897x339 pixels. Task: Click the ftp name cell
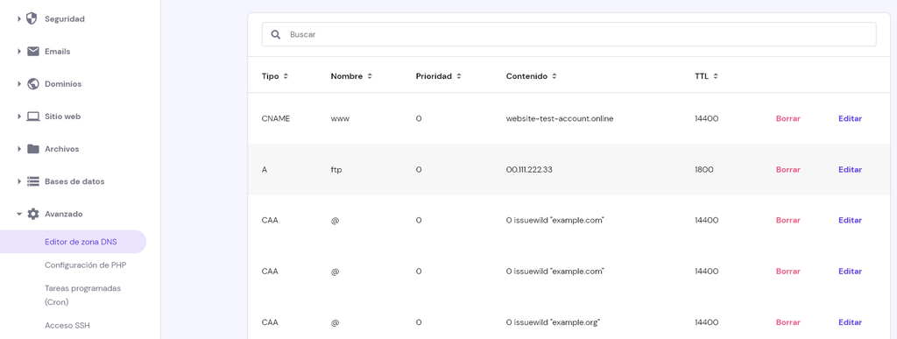click(x=336, y=170)
